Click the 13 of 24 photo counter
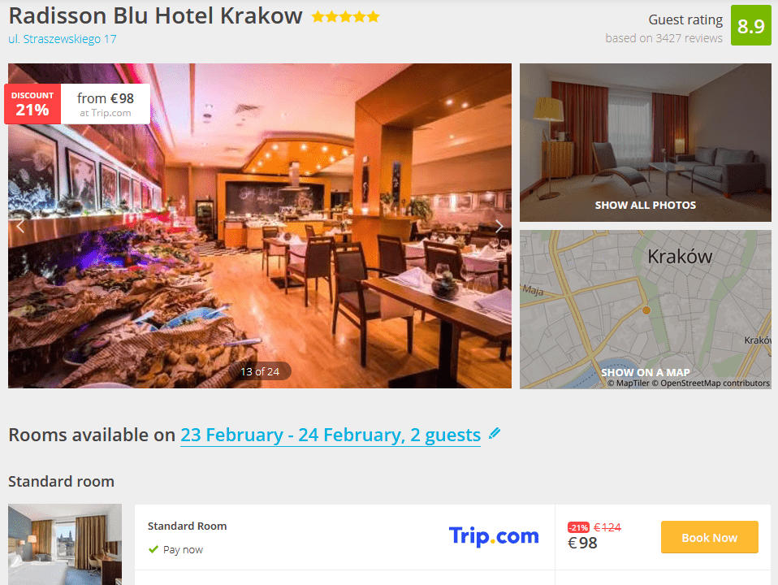This screenshot has width=778, height=585. [260, 371]
